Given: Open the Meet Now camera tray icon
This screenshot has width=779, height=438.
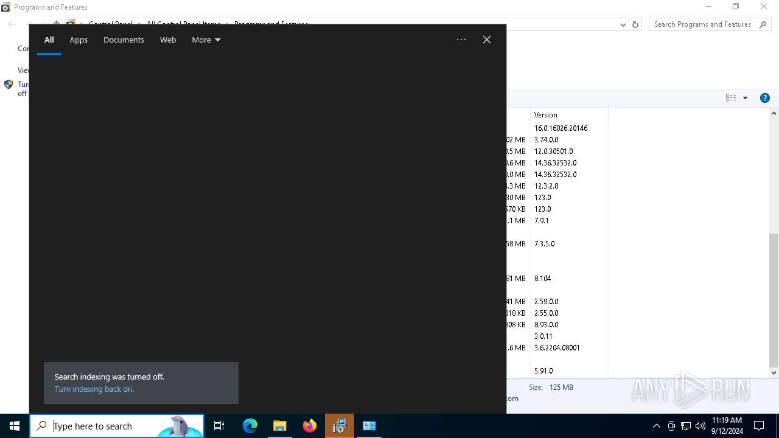Looking at the screenshot, I should [x=671, y=426].
